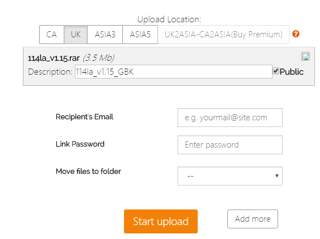Select UK2ASIA-CA2ASIA (Buy Premium) location
The width and height of the screenshot is (320, 239).
click(224, 35)
